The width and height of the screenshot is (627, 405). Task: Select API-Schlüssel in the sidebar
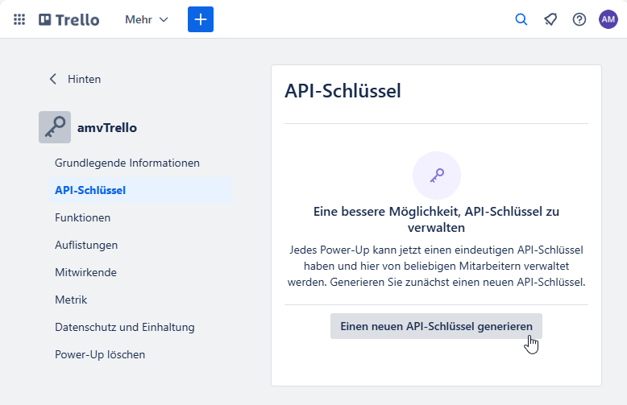[90, 190]
